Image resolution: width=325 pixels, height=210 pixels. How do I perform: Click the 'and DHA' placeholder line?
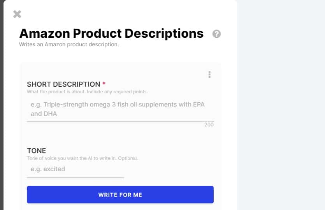tap(44, 114)
